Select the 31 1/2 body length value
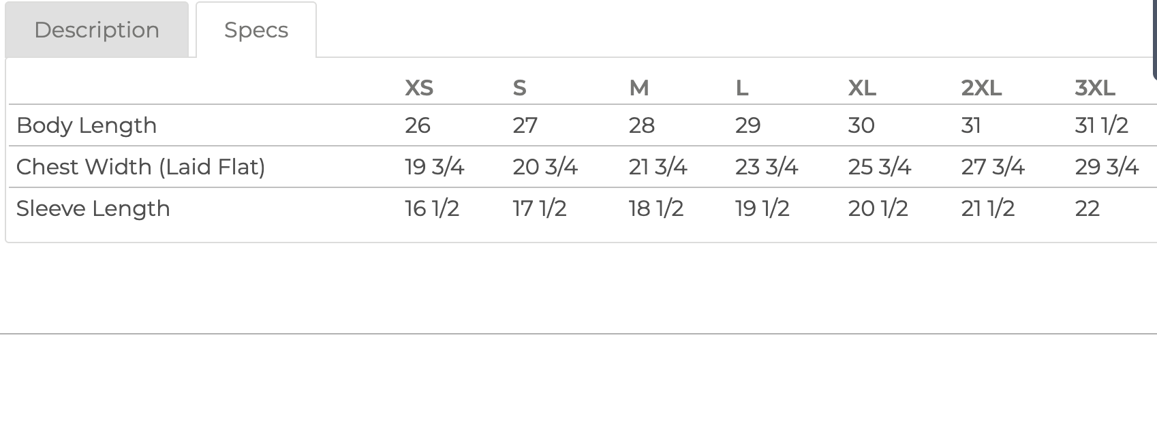Viewport: 1157px width, 421px height. 1101,125
